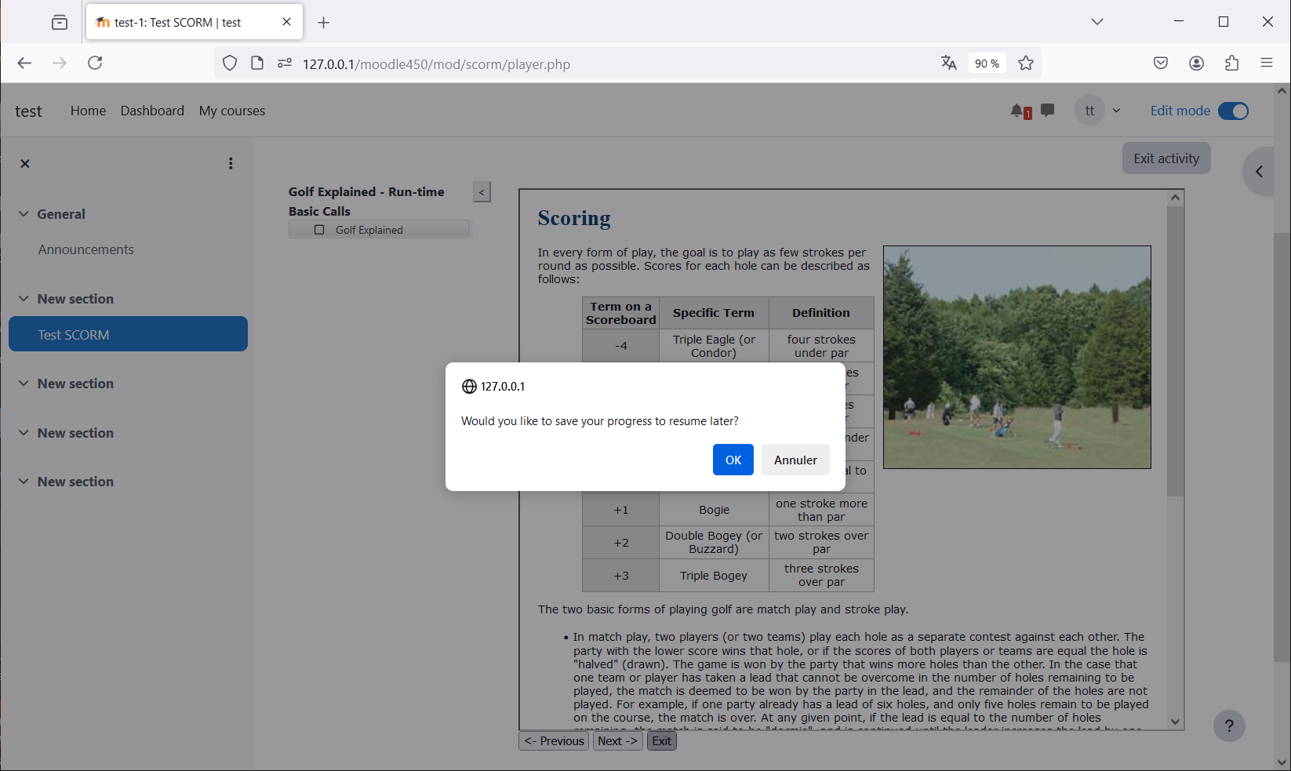
Task: Click the 90 % zoom indicator
Action: [987, 64]
